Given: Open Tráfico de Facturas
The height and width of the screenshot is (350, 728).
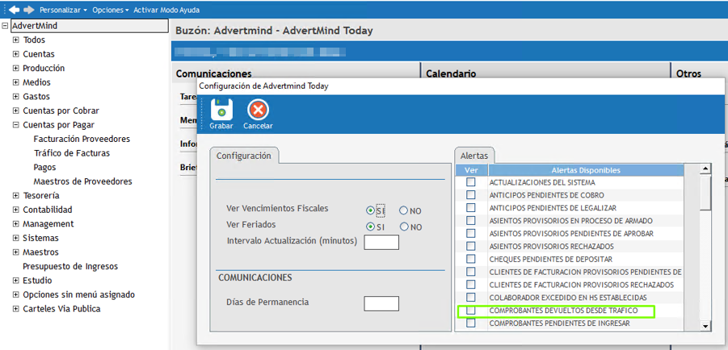Looking at the screenshot, I should 72,153.
